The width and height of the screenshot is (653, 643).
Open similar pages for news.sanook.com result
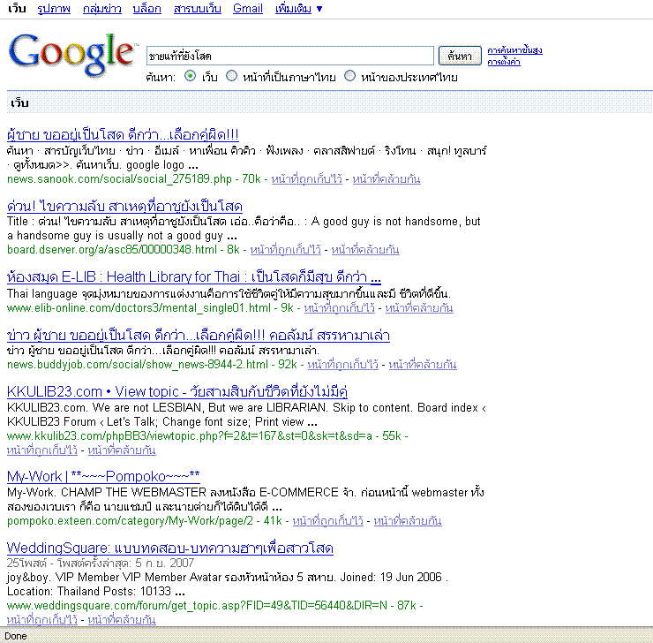(x=387, y=179)
